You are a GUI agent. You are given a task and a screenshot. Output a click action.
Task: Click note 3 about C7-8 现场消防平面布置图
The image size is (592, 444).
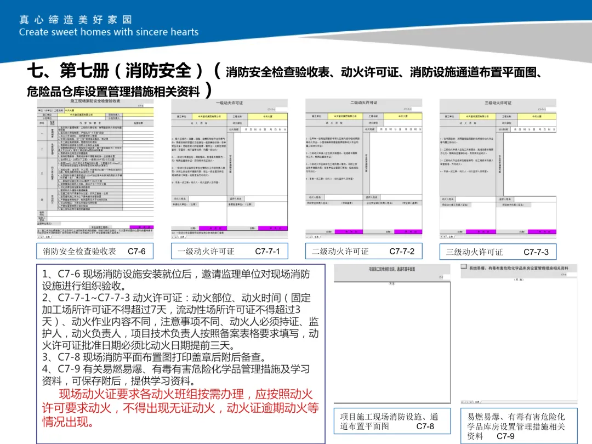tap(155, 357)
